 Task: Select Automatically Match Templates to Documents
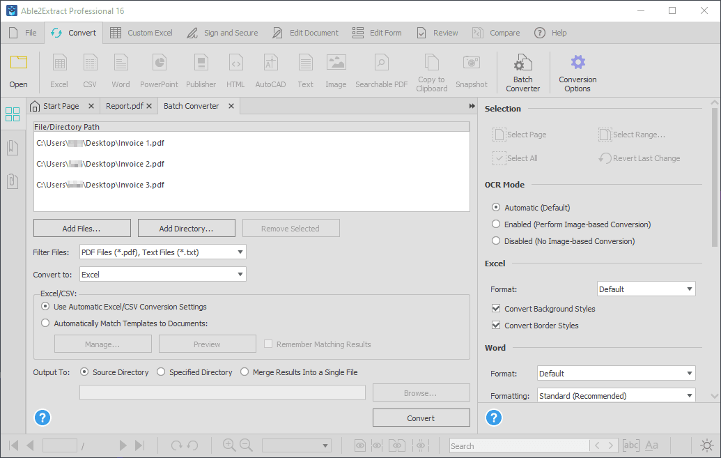[x=45, y=323]
